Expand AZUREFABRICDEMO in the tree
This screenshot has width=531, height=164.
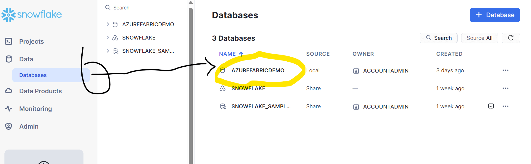click(108, 24)
